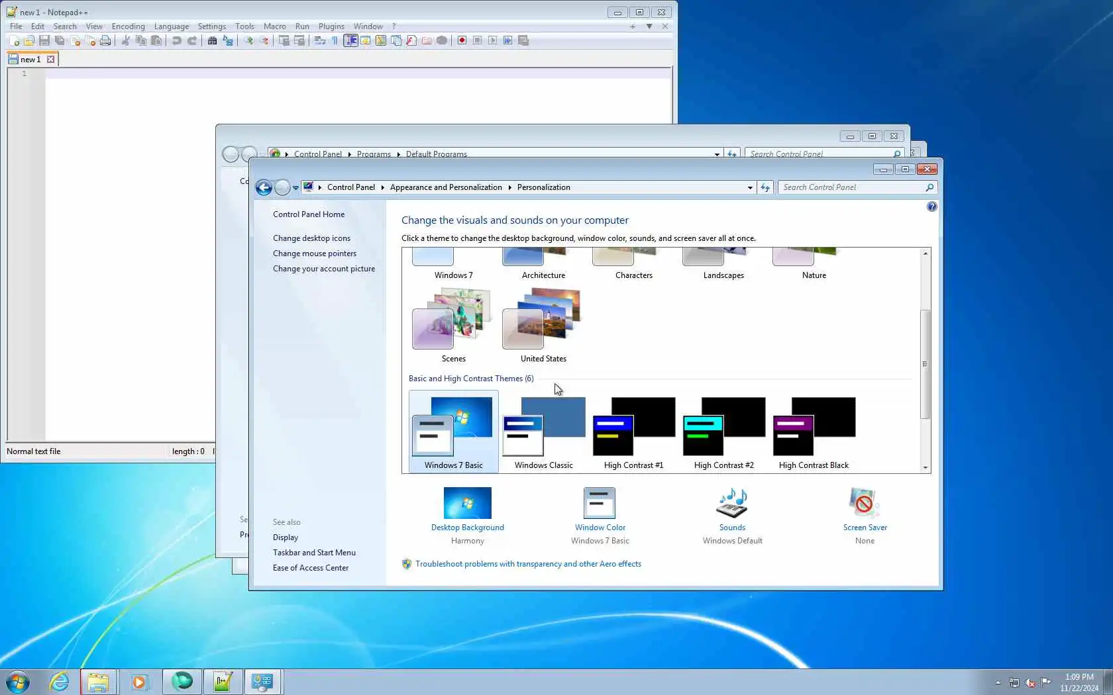This screenshot has height=695, width=1113.
Task: Open Window Color settings
Action: click(x=600, y=516)
